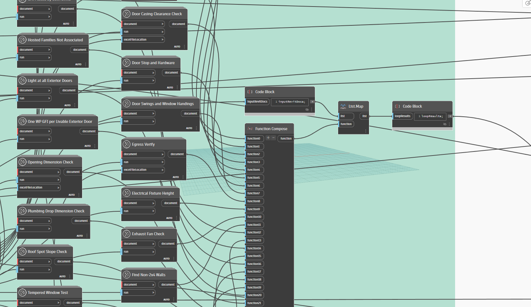531x307 pixels.
Task: Click the Door Casing Clearance Check node icon
Action: (126, 14)
